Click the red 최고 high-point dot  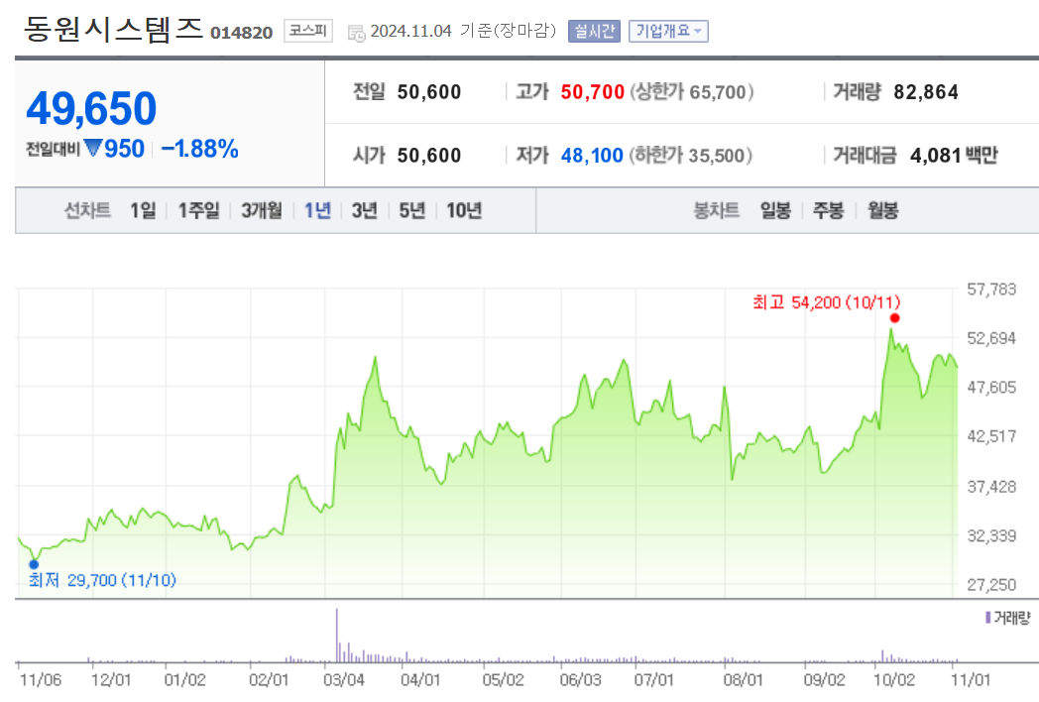pos(894,318)
